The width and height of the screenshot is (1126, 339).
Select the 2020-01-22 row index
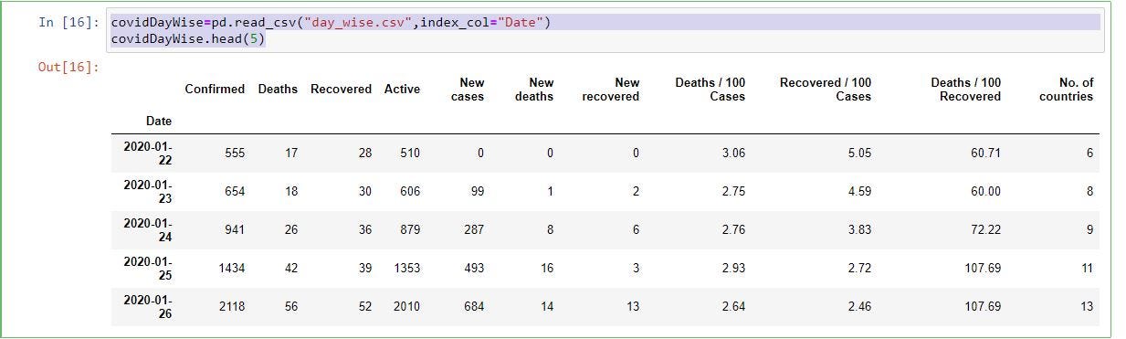tap(148, 153)
